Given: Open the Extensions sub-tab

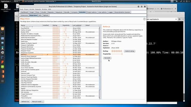Looking at the screenshot, I should [24, 15].
